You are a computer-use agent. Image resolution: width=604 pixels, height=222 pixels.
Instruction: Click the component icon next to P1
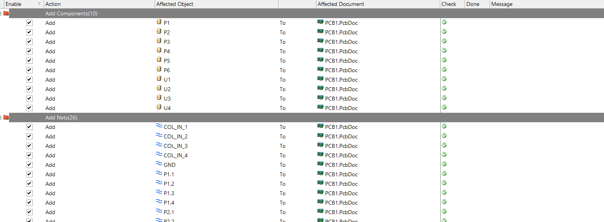[x=159, y=22]
